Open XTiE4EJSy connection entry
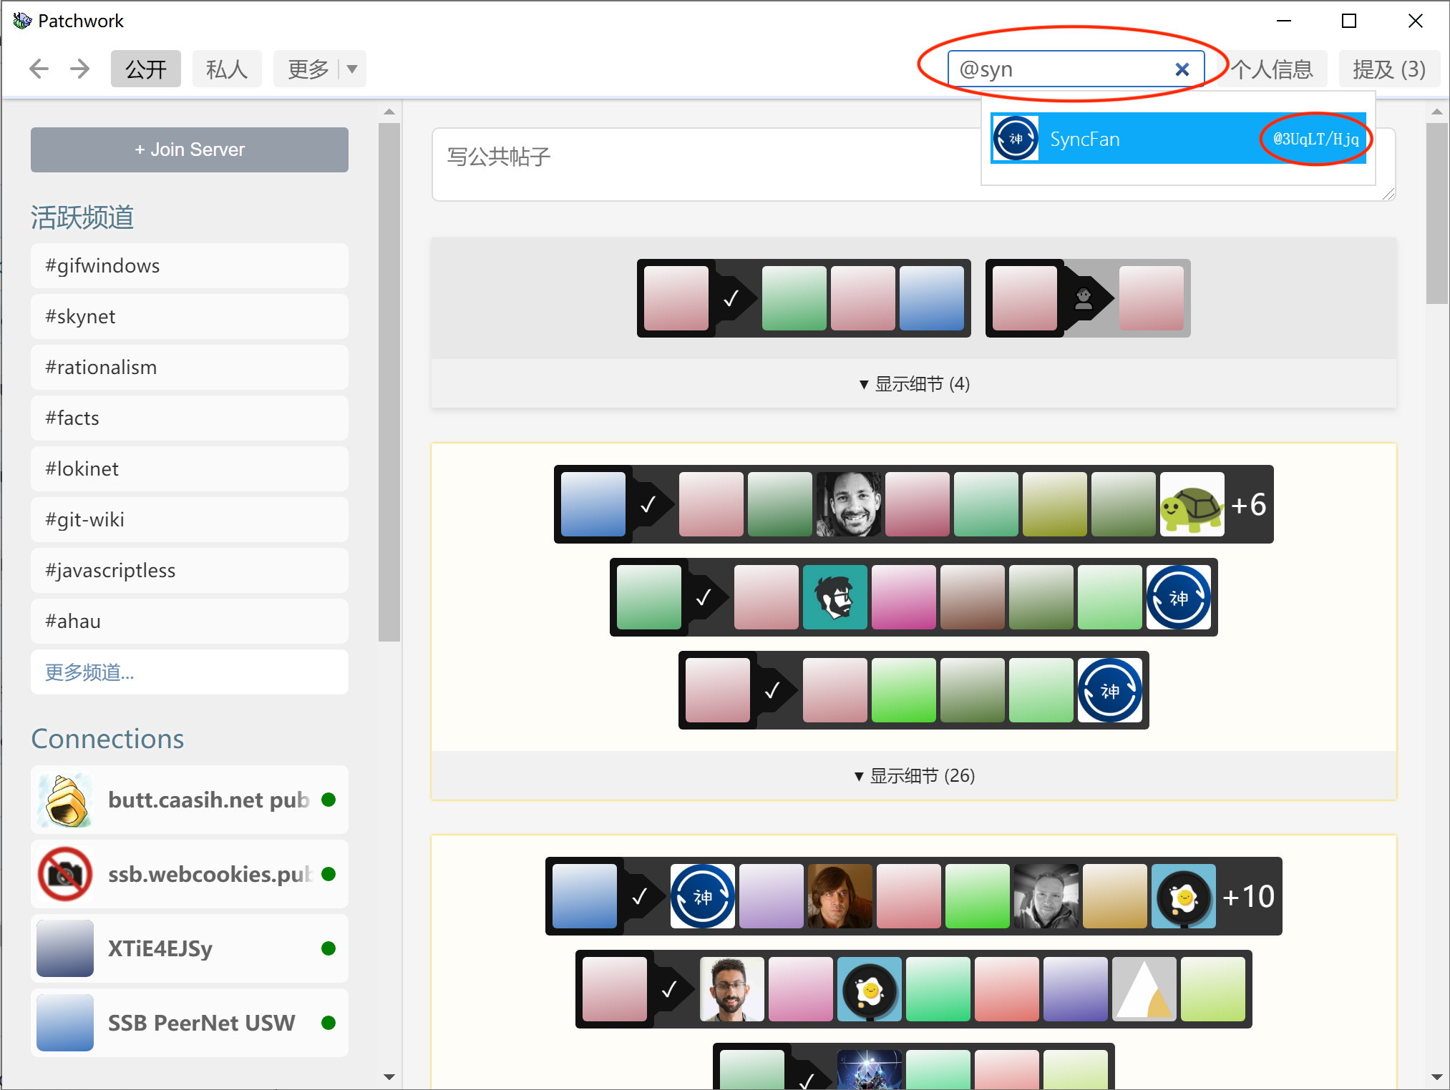 (190, 948)
